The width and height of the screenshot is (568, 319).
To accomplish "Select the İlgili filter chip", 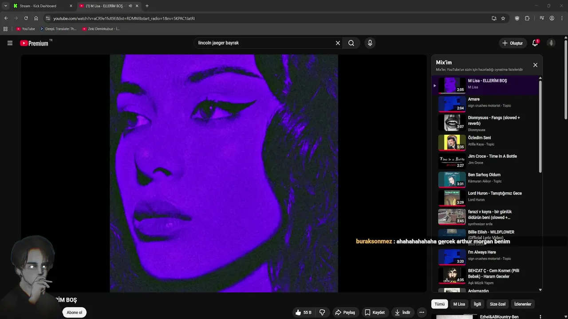I will [477, 304].
